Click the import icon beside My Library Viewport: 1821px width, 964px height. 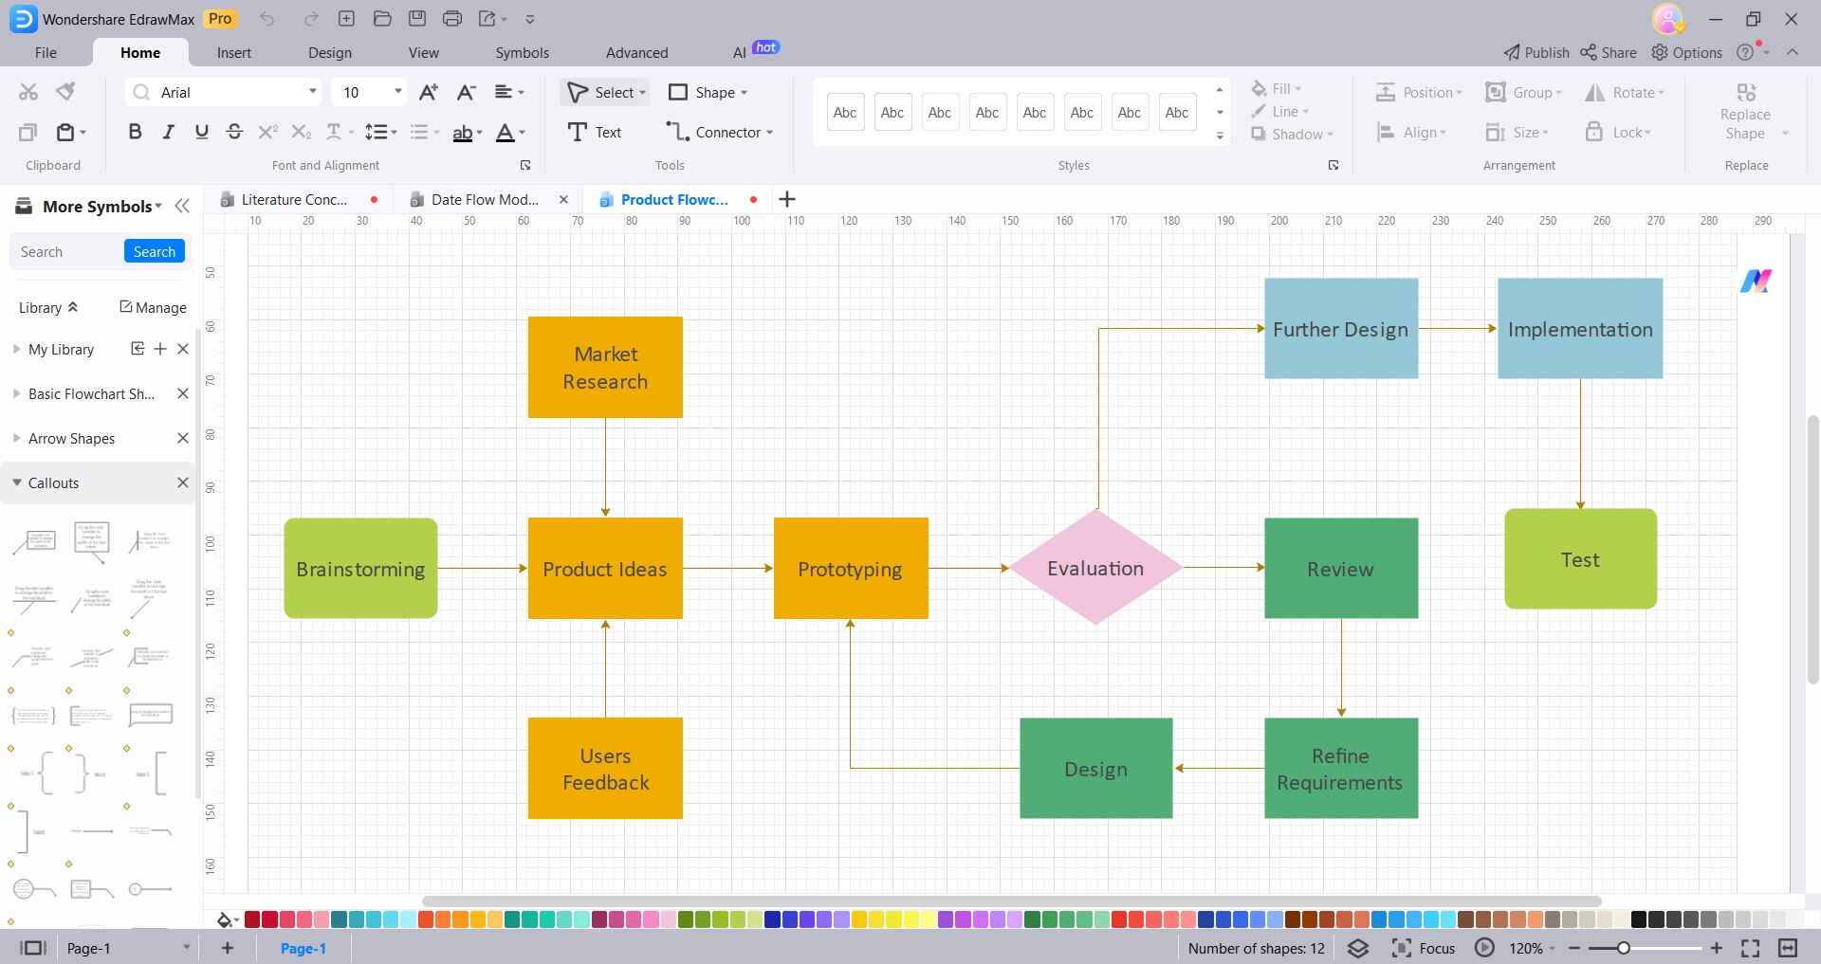click(138, 349)
